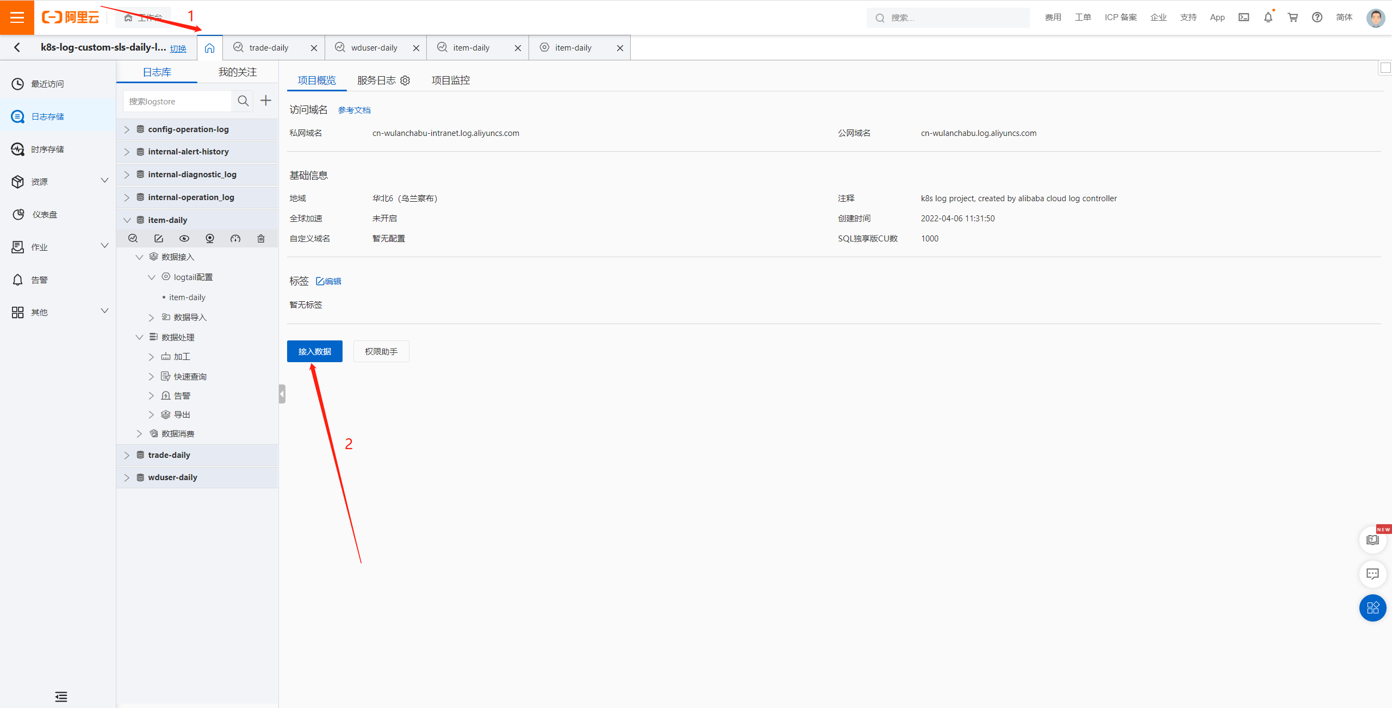The image size is (1392, 708).
Task: Expand the 资源 sidebar menu
Action: tap(104, 181)
